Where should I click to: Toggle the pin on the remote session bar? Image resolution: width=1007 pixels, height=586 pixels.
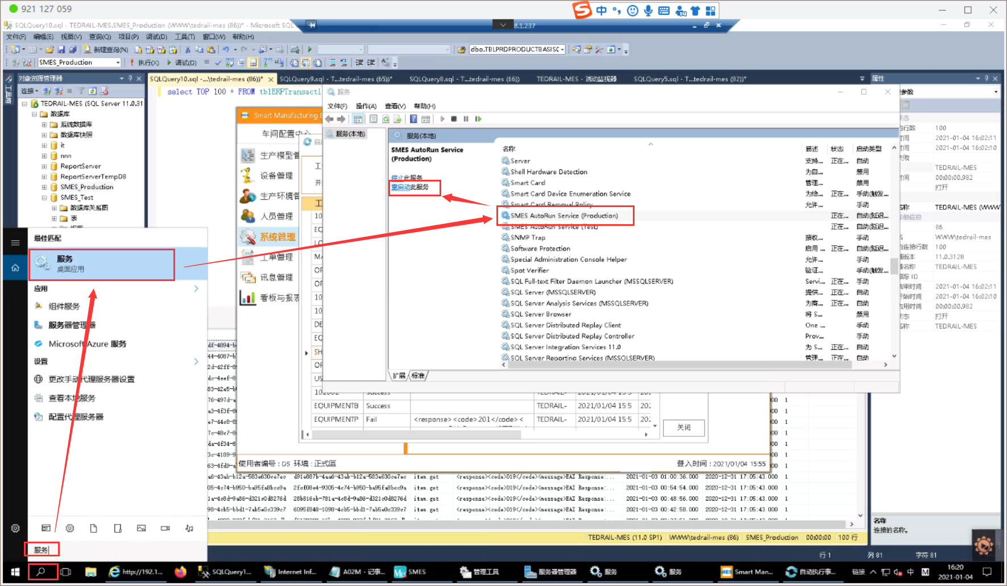(312, 26)
